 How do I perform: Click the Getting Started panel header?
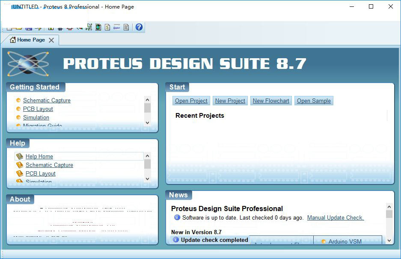[35, 87]
